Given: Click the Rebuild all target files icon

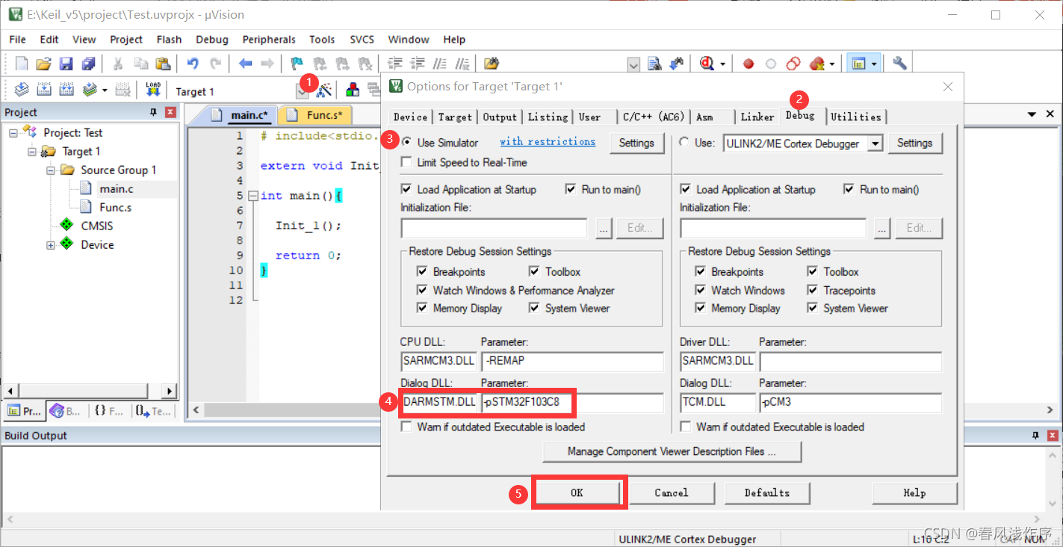Looking at the screenshot, I should 66,90.
